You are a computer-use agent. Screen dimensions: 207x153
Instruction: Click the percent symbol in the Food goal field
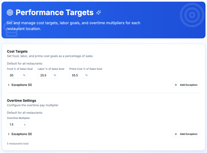coord(24,75)
